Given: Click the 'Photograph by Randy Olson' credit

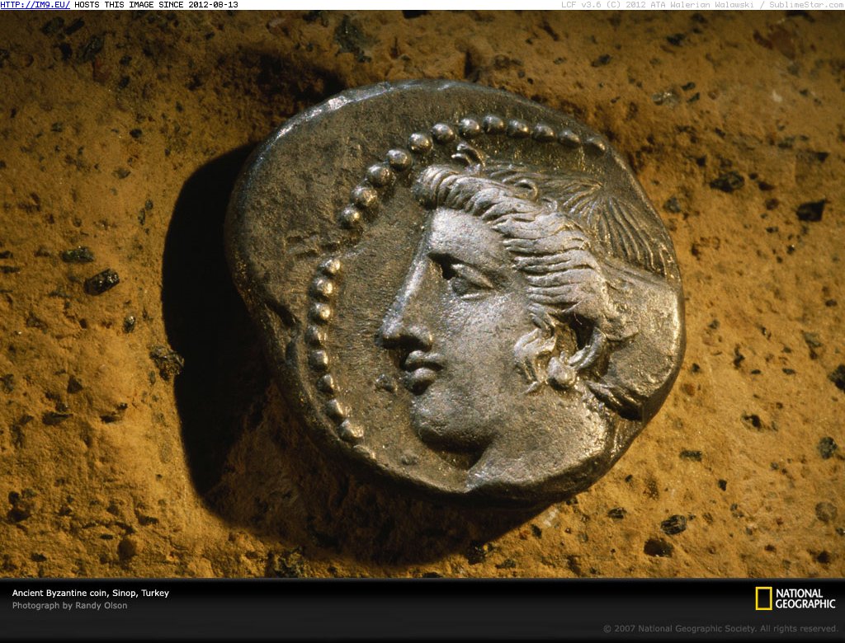Looking at the screenshot, I should (x=70, y=606).
